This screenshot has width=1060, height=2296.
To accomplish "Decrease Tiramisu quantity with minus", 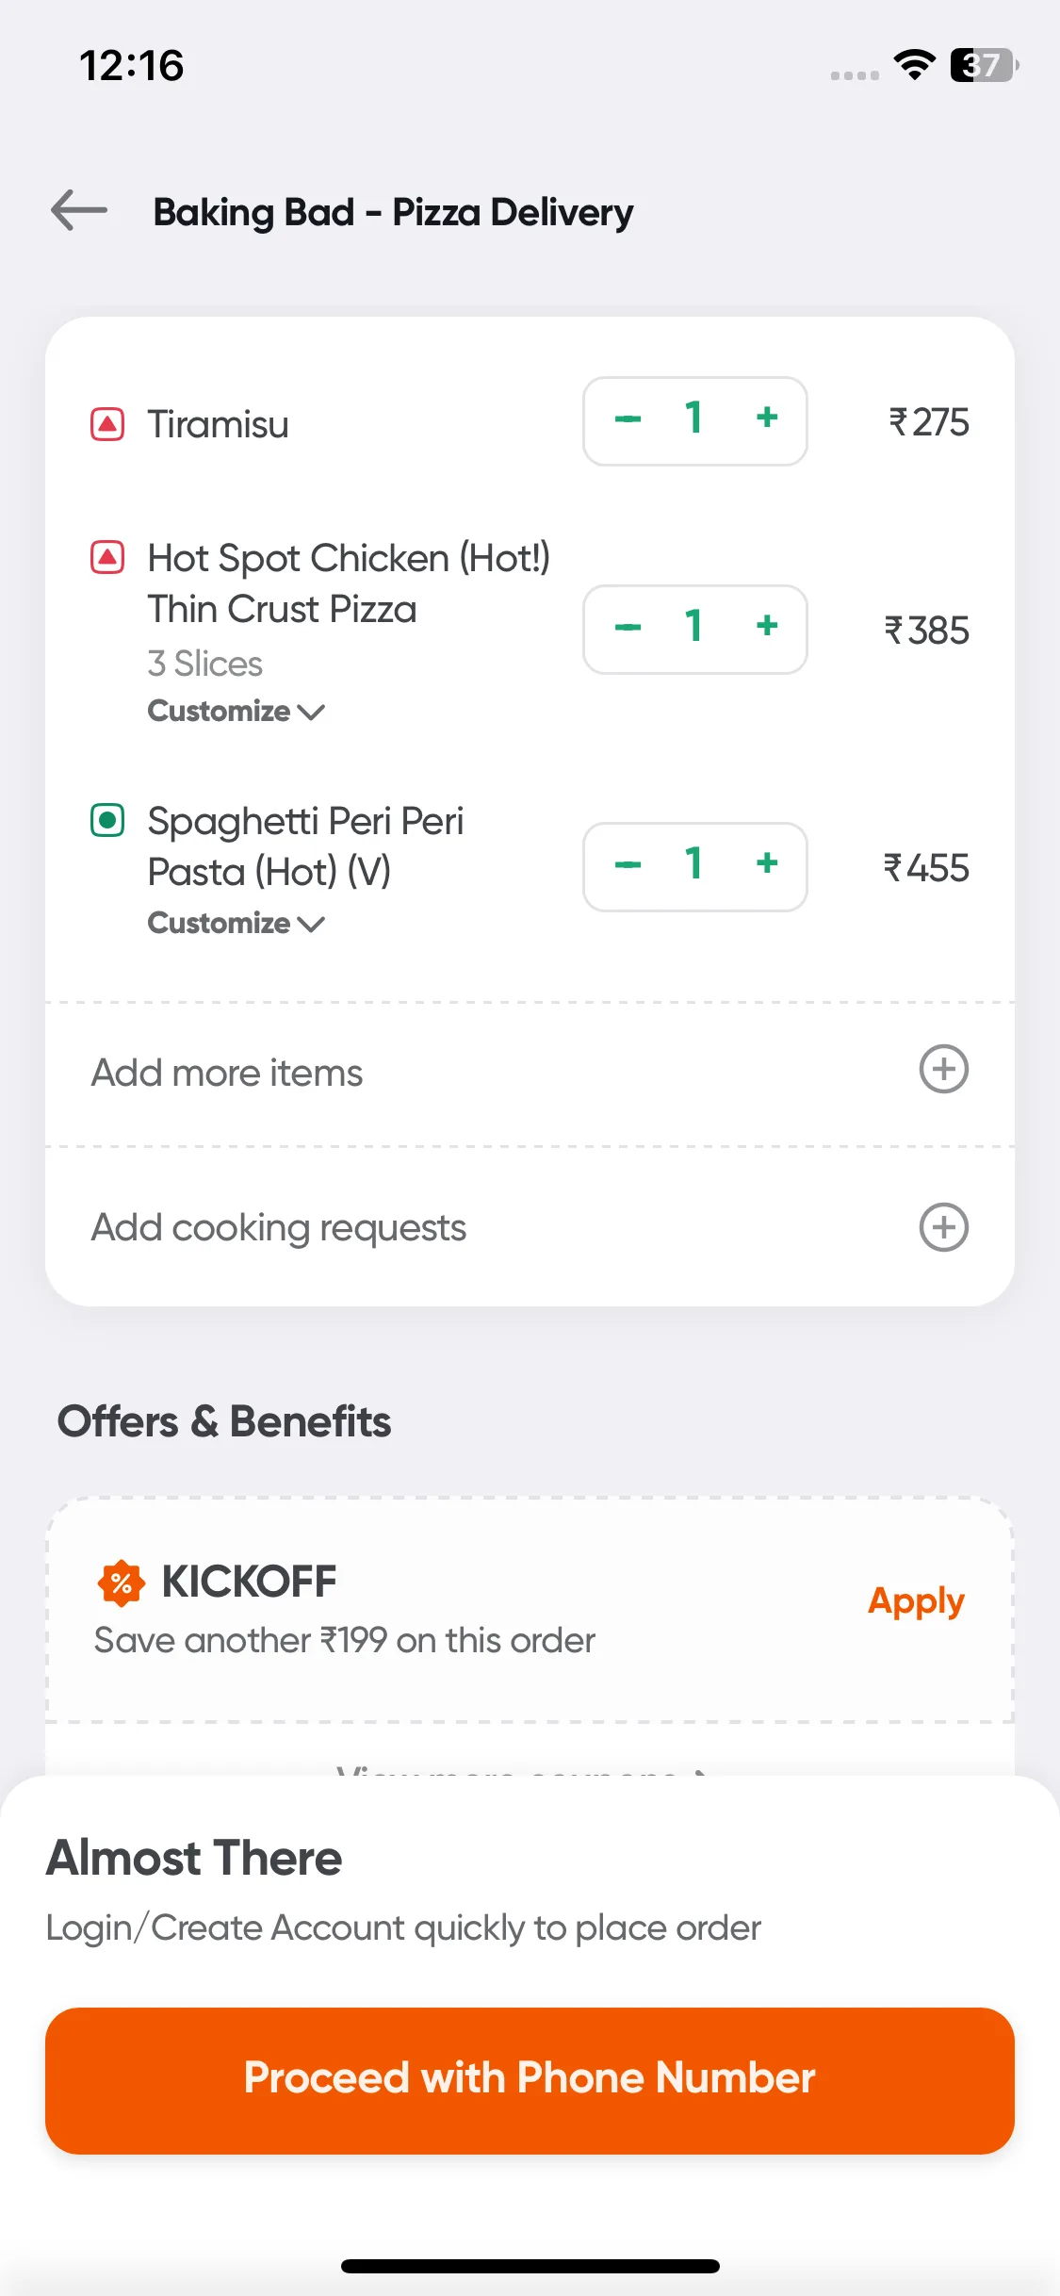I will point(628,419).
